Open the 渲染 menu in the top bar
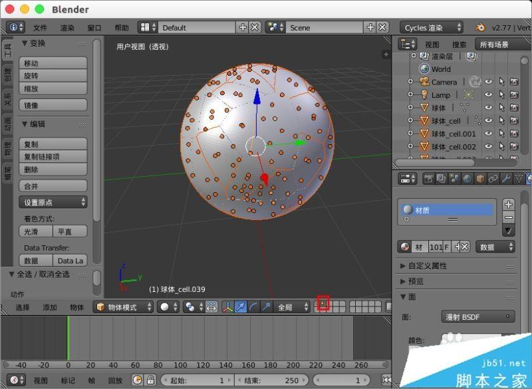 tap(66, 27)
